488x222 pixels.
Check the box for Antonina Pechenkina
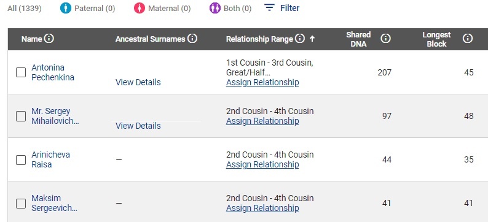point(21,72)
